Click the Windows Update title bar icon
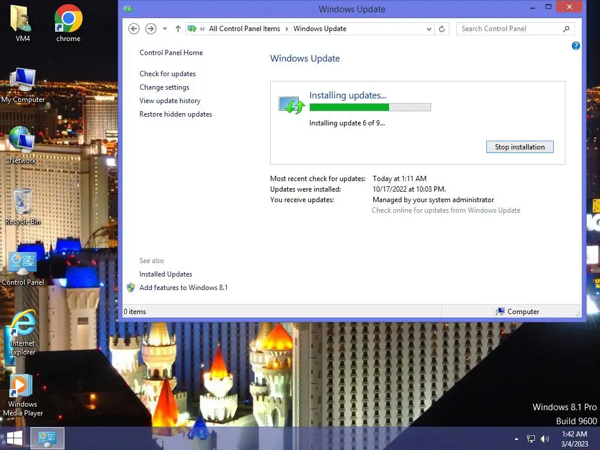 (x=128, y=9)
